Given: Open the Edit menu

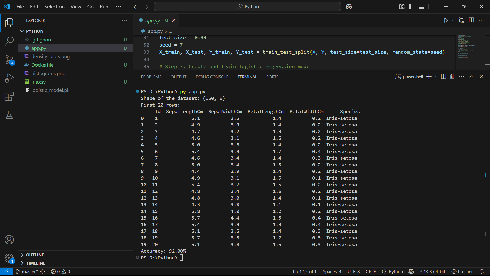Looking at the screenshot, I should click(x=34, y=7).
